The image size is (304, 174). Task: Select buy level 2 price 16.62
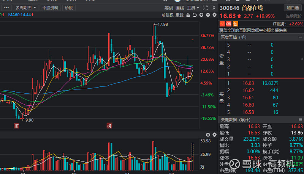click(248, 90)
